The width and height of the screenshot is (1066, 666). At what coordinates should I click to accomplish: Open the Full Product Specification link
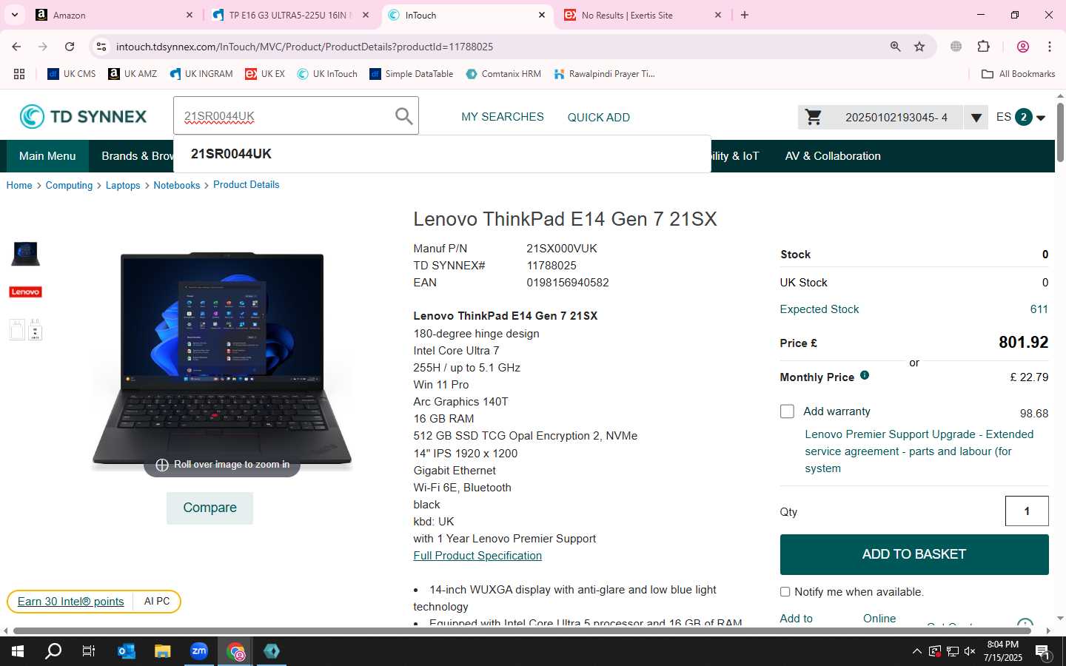point(477,556)
